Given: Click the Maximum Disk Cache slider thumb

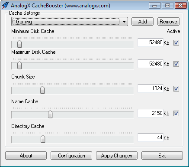Looking at the screenshot, I should pyautogui.click(x=19, y=65).
